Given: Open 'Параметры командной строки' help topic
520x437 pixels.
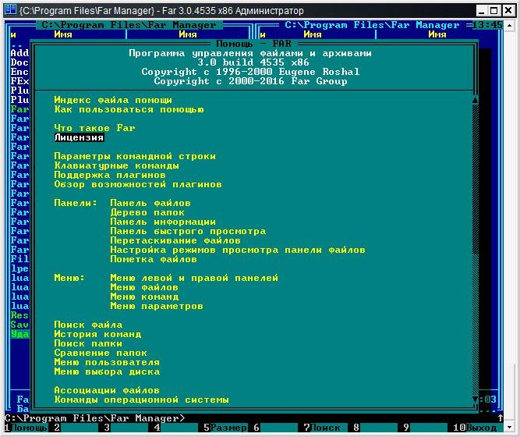Looking at the screenshot, I should [x=135, y=156].
